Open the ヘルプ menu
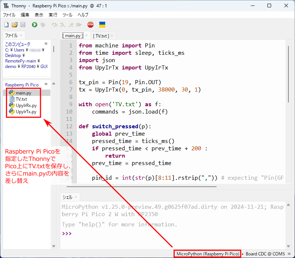The image size is (295, 258). tap(83, 15)
